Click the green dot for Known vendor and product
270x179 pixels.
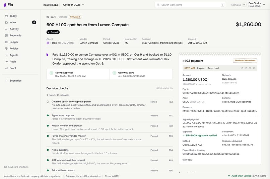pyautogui.click(x=48, y=126)
